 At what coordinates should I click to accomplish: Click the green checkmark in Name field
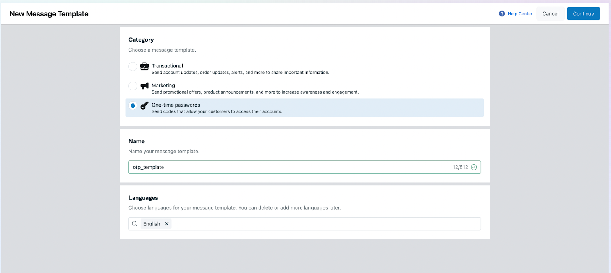(x=474, y=167)
